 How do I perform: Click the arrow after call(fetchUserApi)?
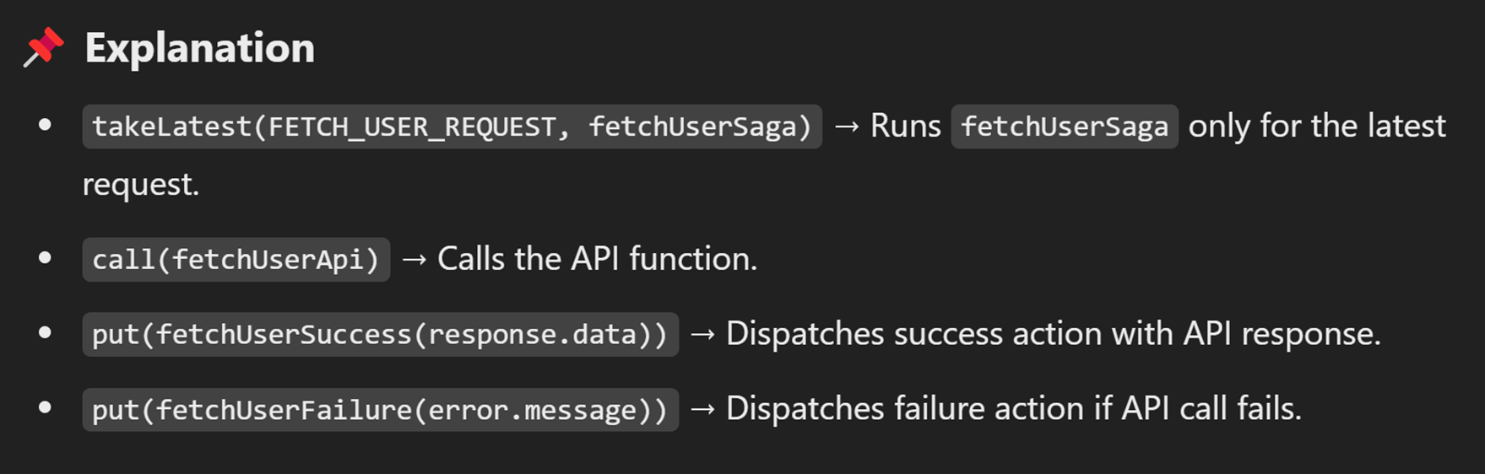(415, 259)
